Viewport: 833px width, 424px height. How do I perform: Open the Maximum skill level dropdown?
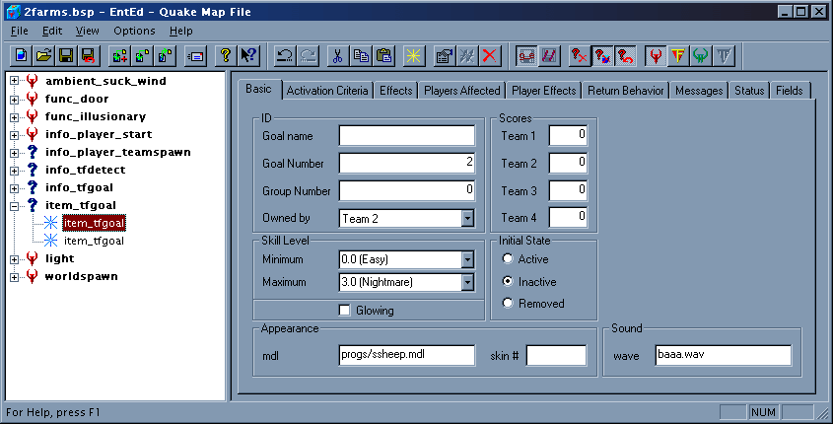[467, 282]
